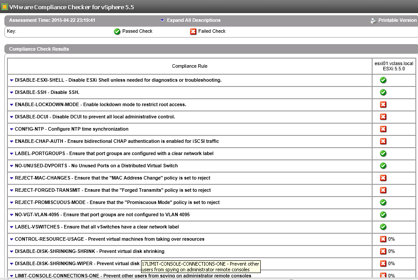Image resolution: width=418 pixels, height=280 pixels.
Task: Expand the DISABLE-SSH rule description
Action: pos(11,93)
